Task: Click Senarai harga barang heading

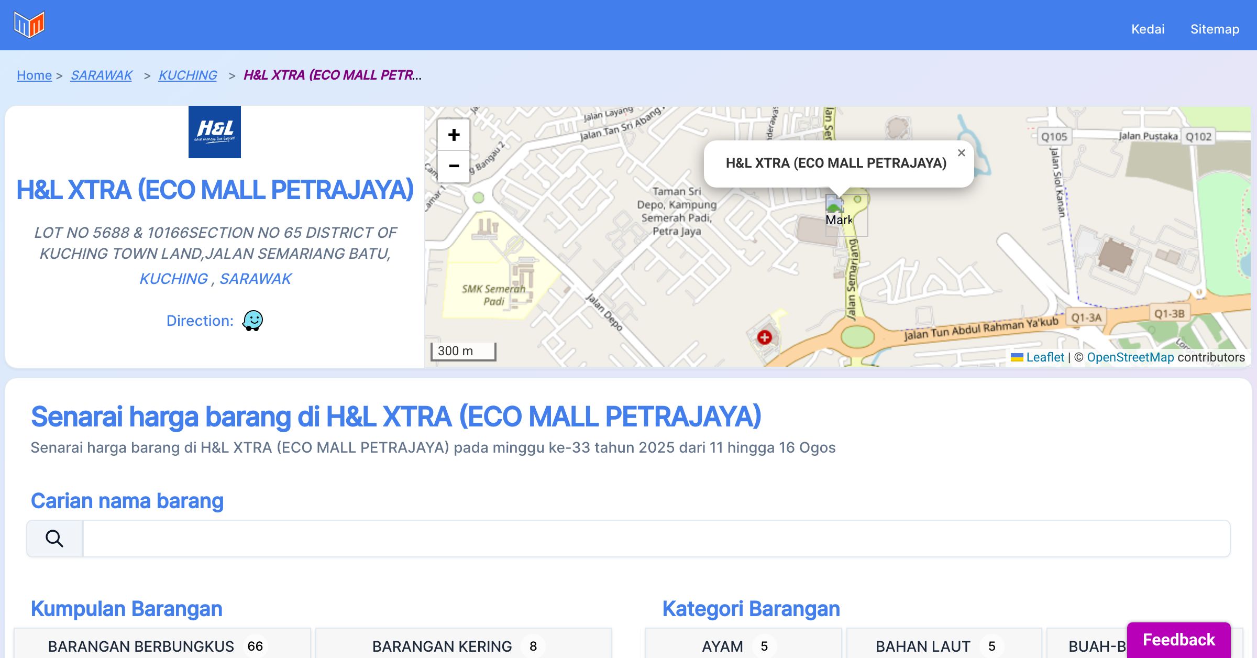Action: click(x=396, y=416)
